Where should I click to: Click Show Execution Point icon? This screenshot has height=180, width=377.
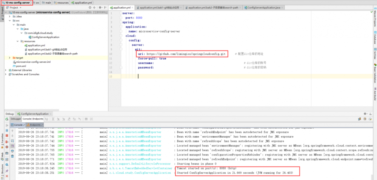[47, 119]
